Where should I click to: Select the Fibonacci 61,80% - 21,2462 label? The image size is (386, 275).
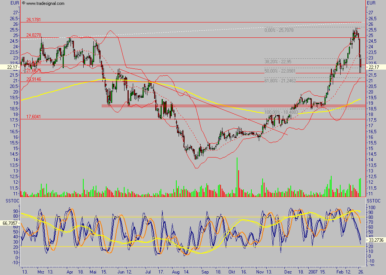(x=280, y=80)
